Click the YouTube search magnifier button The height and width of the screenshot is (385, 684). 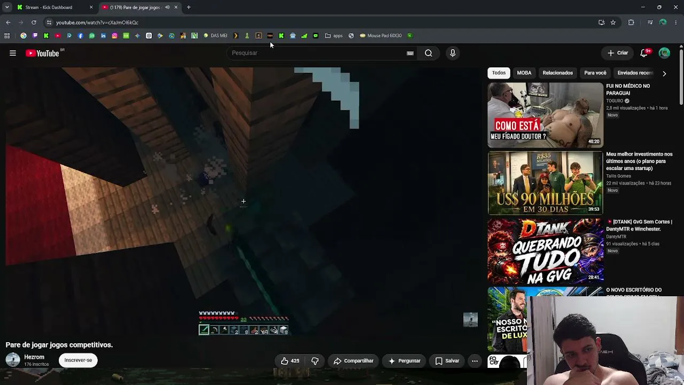point(429,53)
